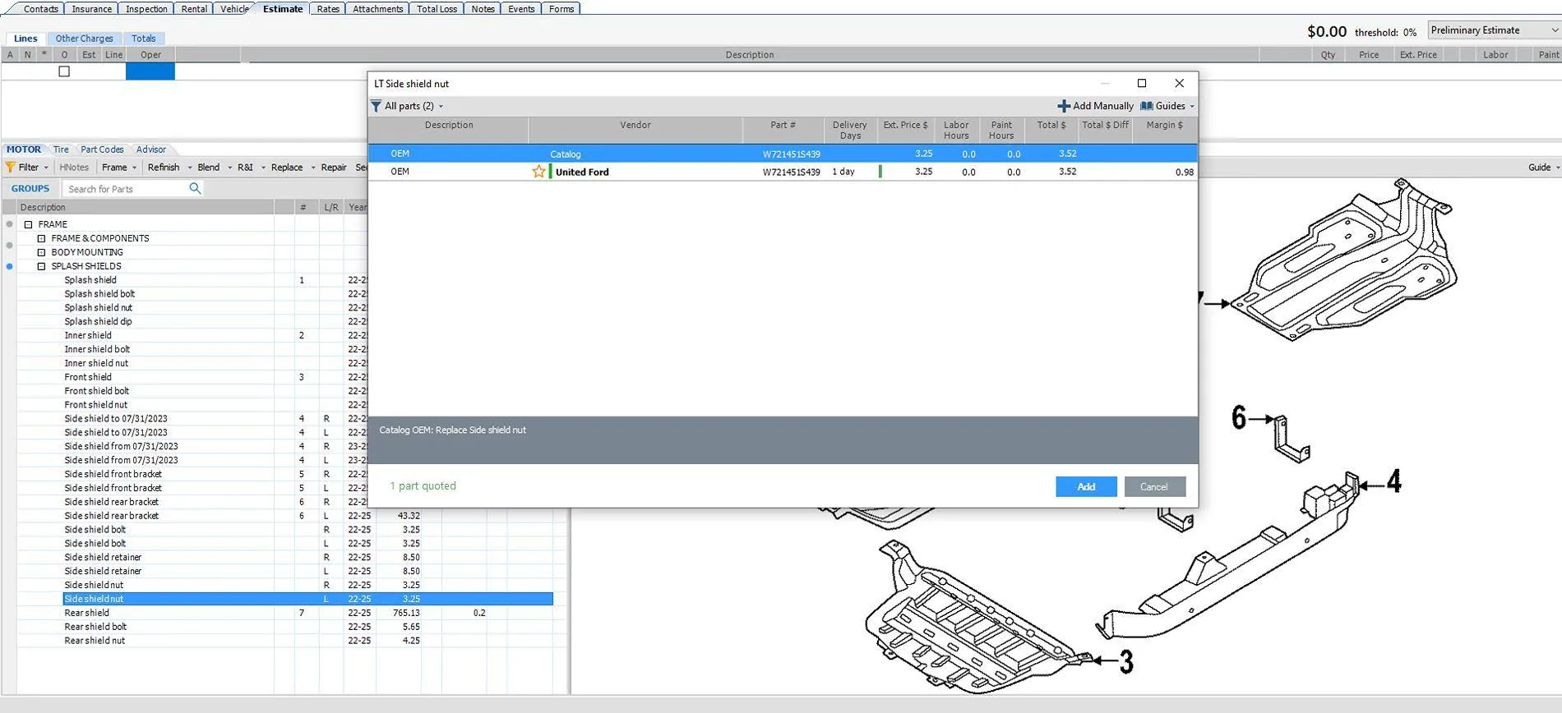Click the green indicator bar in United Ford row
This screenshot has height=713, width=1562.
(880, 172)
